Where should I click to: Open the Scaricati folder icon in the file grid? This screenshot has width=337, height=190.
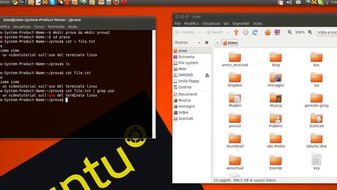[316, 120]
